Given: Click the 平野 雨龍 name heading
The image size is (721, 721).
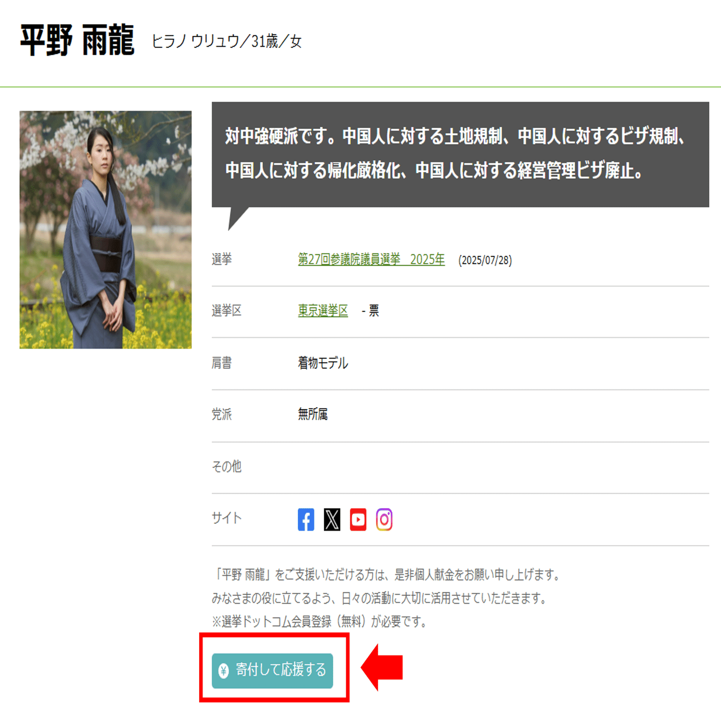Looking at the screenshot, I should click(77, 41).
